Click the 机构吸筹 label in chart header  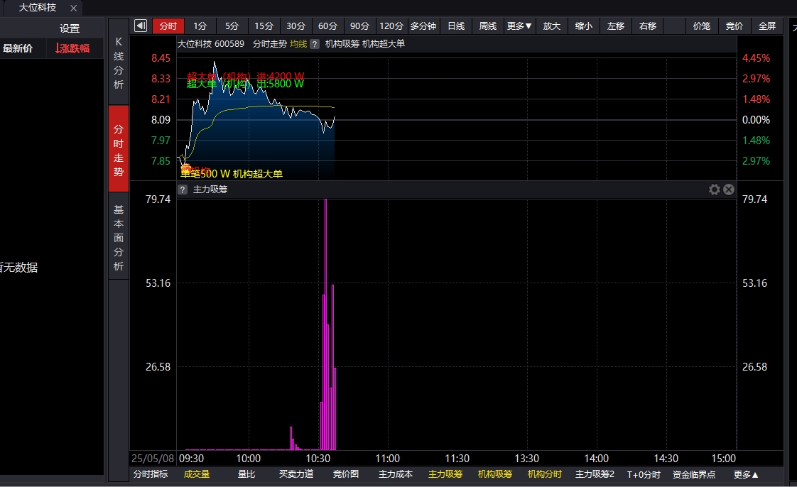342,44
